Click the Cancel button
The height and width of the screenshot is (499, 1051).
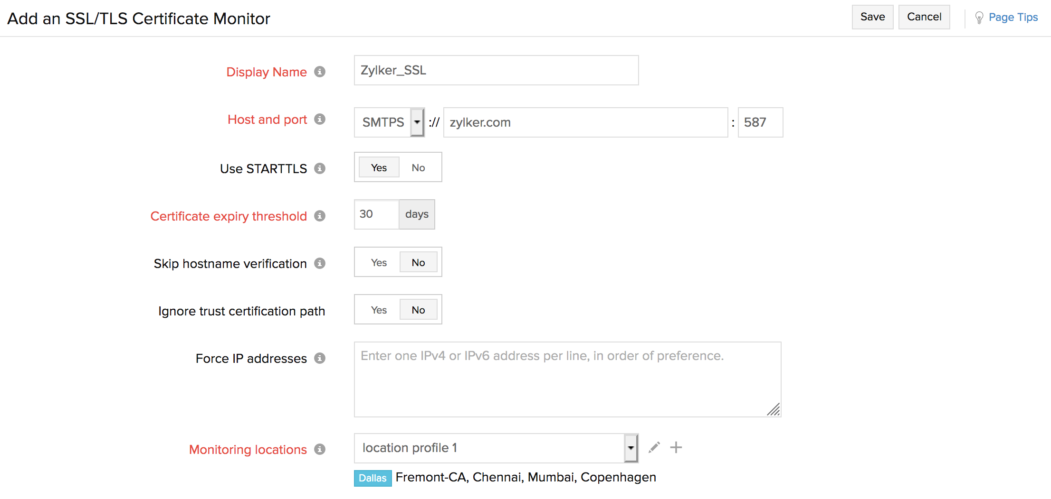(x=924, y=17)
